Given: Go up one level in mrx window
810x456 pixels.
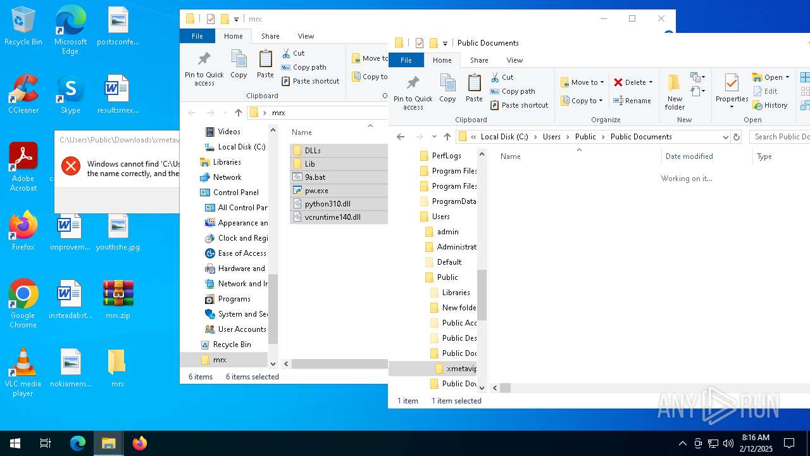Looking at the screenshot, I should (x=238, y=113).
